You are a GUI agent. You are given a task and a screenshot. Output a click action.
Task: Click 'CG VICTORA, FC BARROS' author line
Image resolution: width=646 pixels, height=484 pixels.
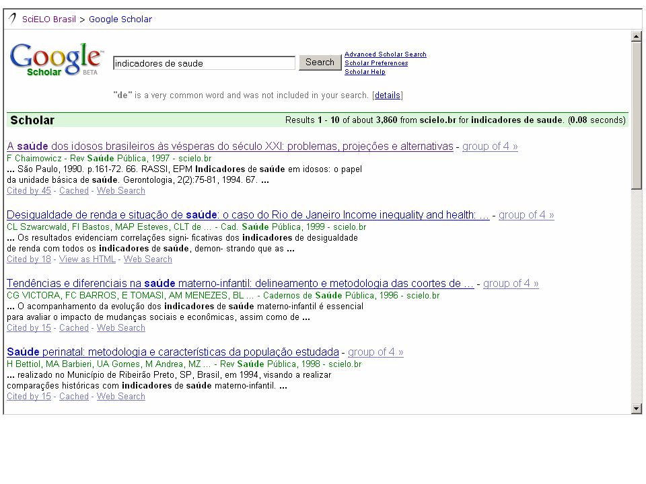pos(223,296)
